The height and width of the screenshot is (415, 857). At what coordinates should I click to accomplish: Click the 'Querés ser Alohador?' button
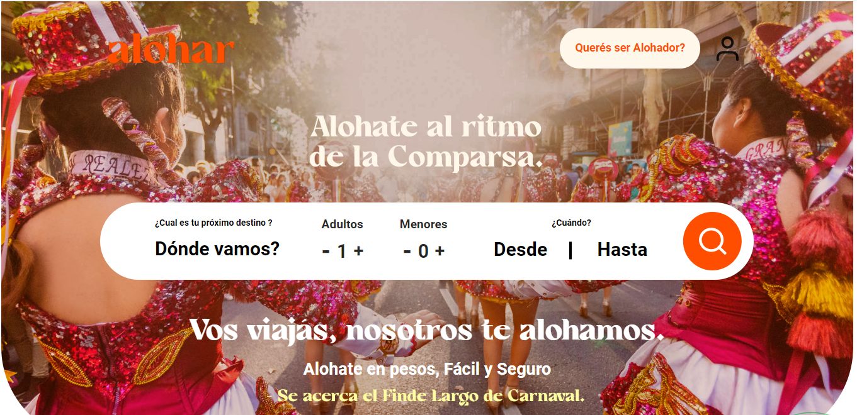pyautogui.click(x=630, y=48)
